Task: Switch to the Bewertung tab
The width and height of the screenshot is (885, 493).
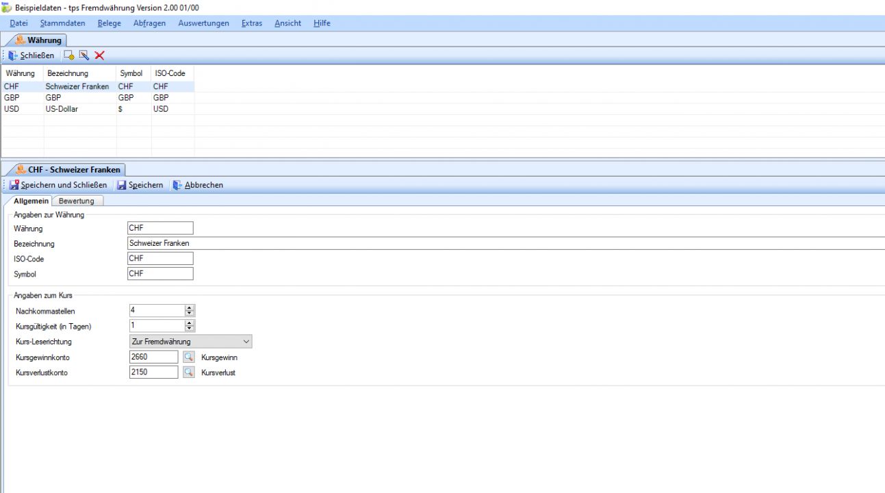Action: [x=76, y=201]
